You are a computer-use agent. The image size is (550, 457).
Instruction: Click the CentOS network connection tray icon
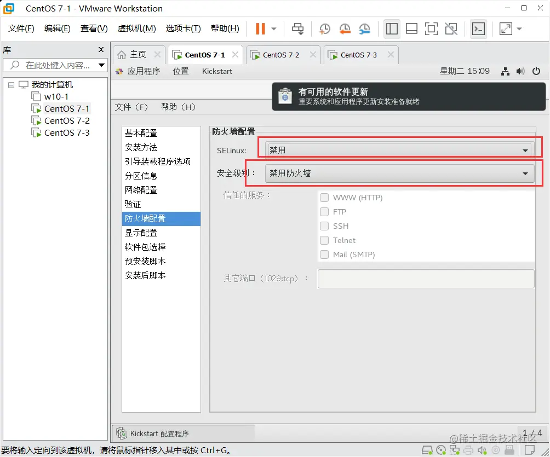pos(505,72)
